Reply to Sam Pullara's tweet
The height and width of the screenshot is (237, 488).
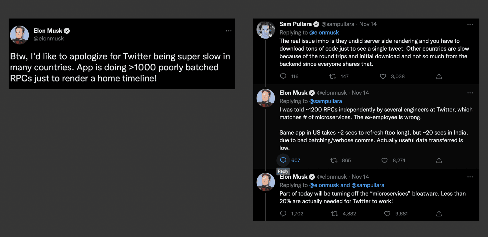click(x=283, y=76)
